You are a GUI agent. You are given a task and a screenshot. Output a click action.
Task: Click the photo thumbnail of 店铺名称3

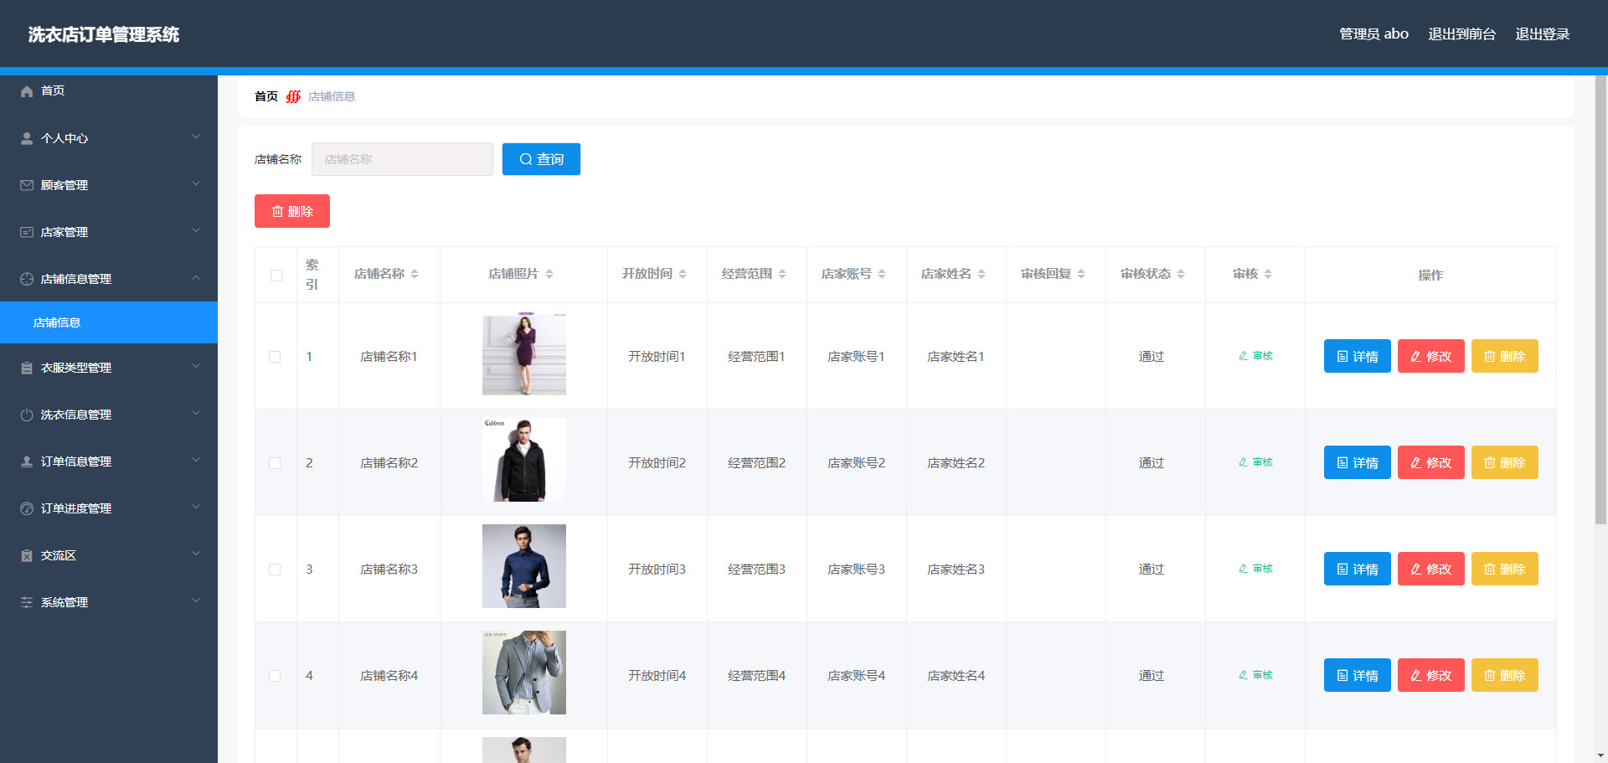point(524,566)
